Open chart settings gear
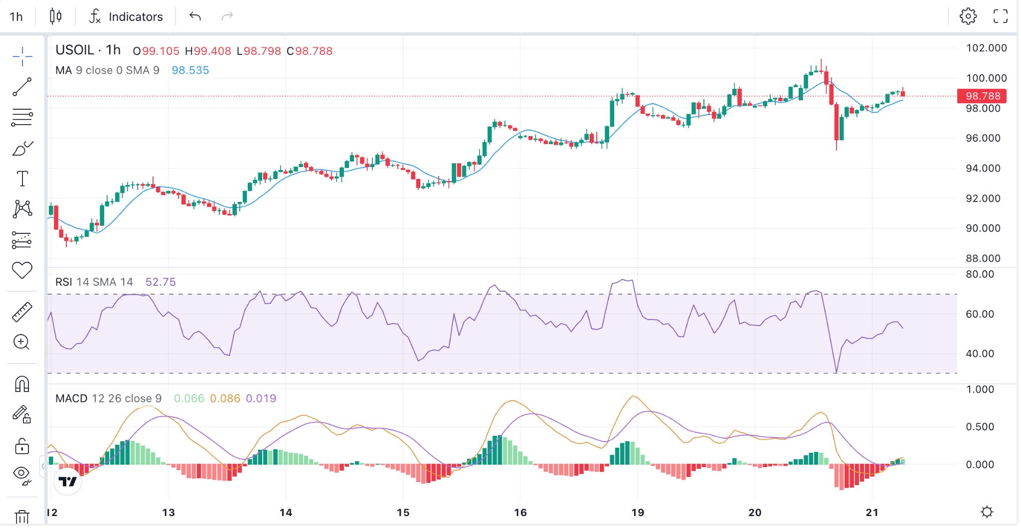The width and height of the screenshot is (1021, 529). tap(968, 16)
